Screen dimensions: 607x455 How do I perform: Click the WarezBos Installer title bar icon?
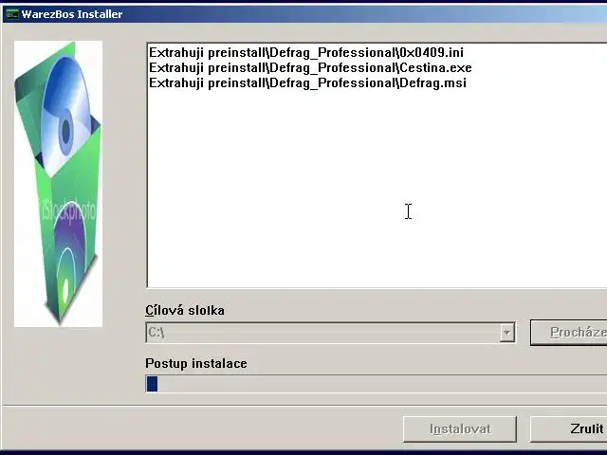12,14
